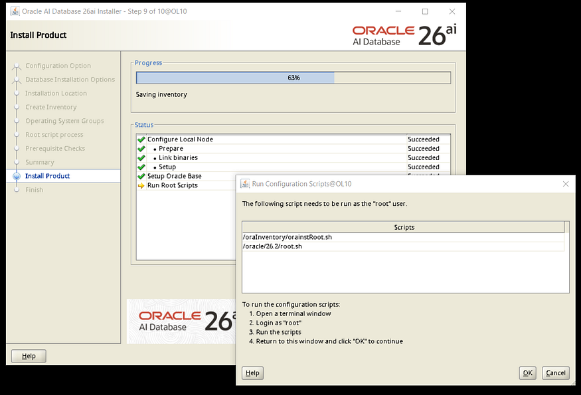The width and height of the screenshot is (581, 395).
Task: Click the green checkmark beside Link binaries
Action: (141, 158)
